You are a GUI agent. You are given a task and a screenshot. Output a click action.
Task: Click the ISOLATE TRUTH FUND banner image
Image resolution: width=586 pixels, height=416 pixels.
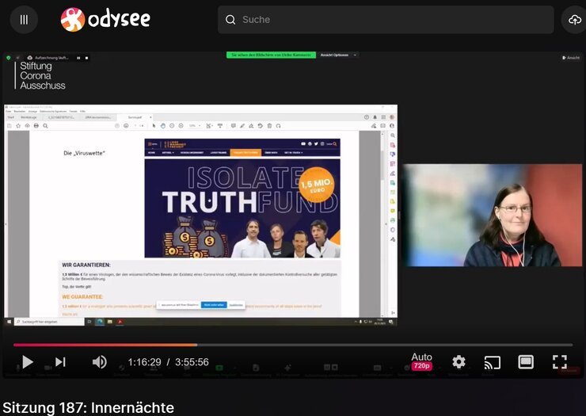[x=242, y=208]
